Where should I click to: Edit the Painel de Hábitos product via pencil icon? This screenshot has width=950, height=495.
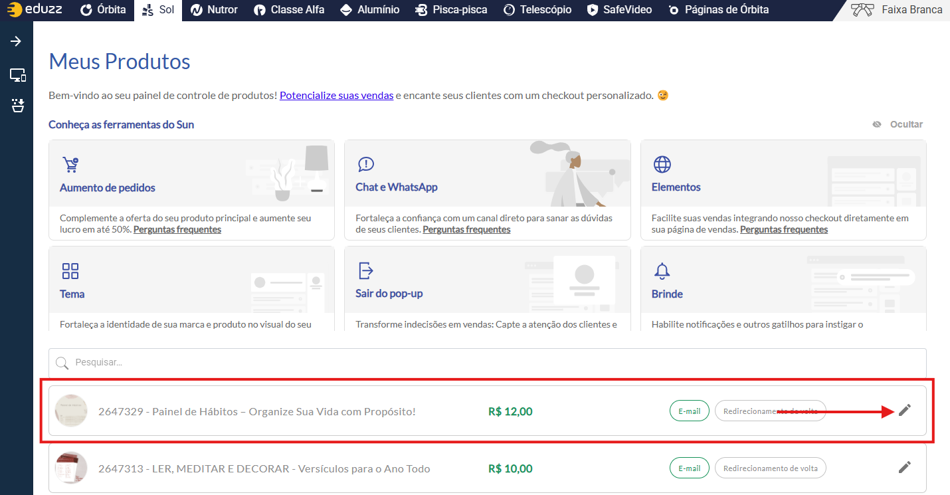(904, 411)
